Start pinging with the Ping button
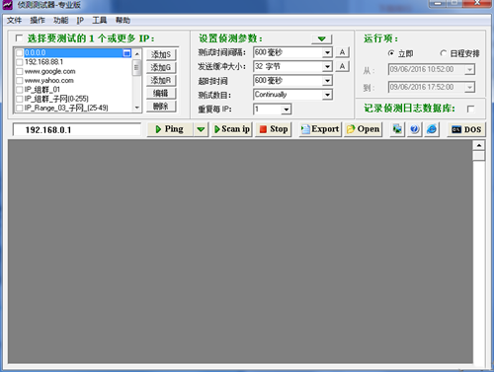 [x=170, y=129]
